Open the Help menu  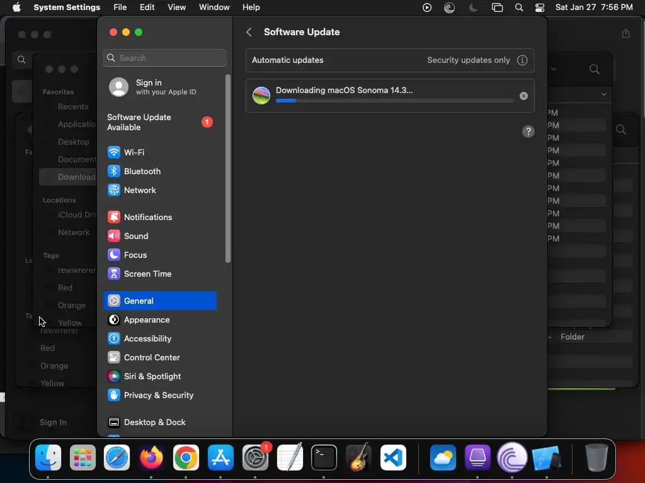click(251, 8)
